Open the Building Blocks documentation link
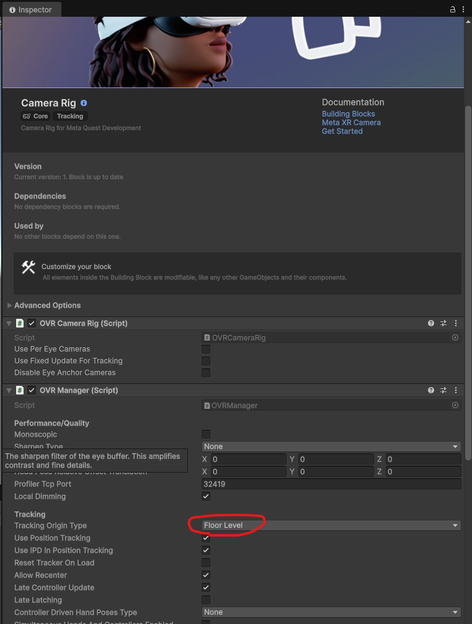 pos(348,114)
